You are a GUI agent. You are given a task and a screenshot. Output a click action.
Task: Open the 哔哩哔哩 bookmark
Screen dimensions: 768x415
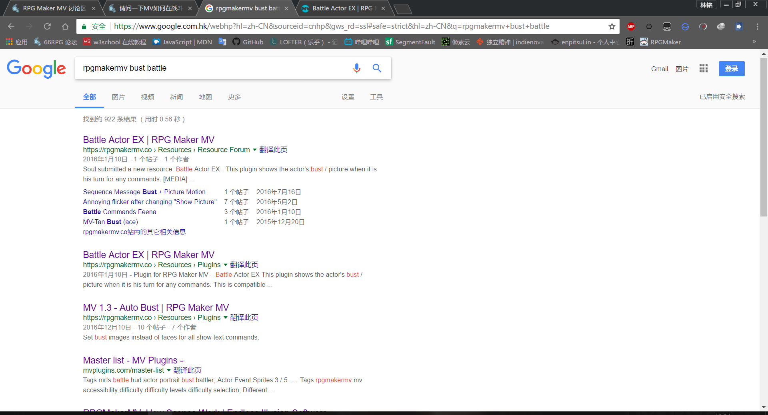[362, 42]
